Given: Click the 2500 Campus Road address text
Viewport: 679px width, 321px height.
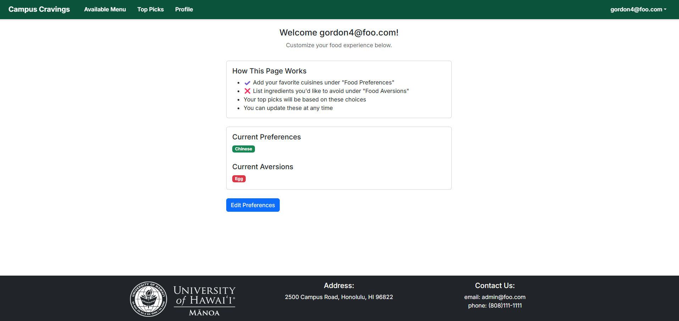Looking at the screenshot, I should tap(339, 297).
